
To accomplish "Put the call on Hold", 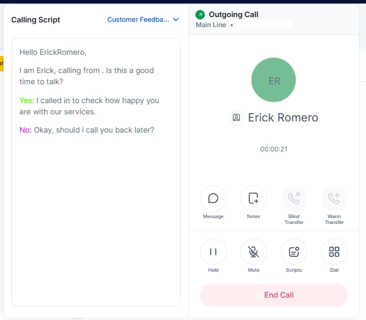I will 213,252.
